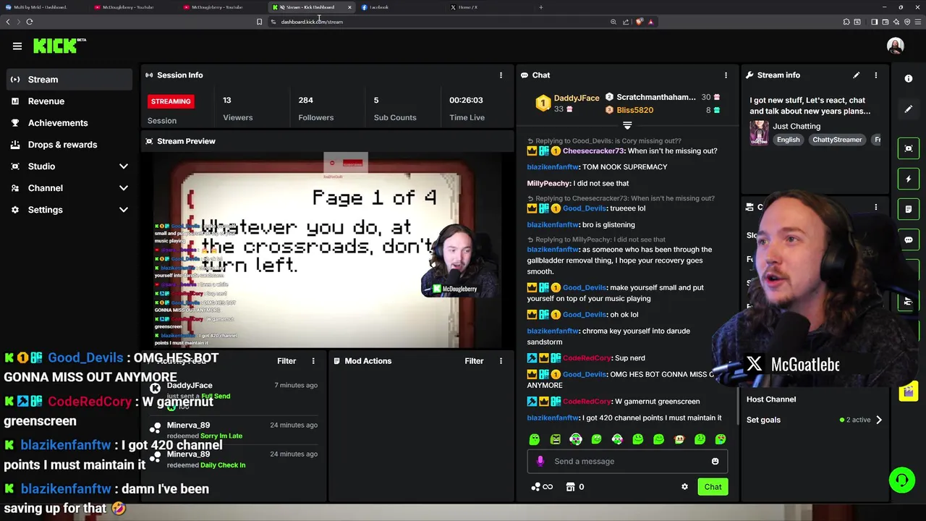
Task: Filter the Mod Actions list
Action: click(x=474, y=361)
